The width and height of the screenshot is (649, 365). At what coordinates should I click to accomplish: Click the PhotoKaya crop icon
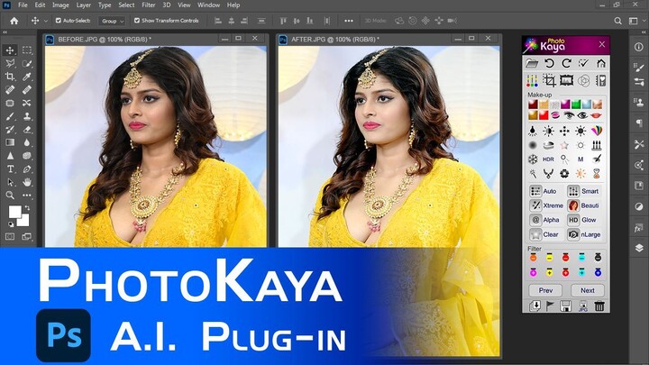point(549,80)
